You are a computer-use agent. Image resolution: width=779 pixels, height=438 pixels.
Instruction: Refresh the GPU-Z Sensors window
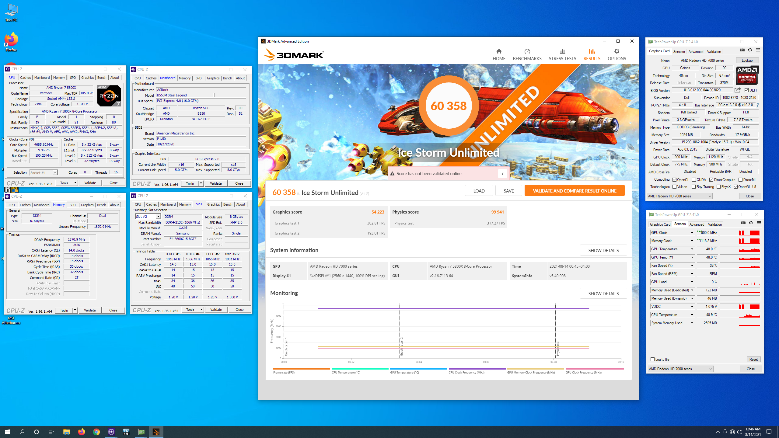(x=751, y=223)
